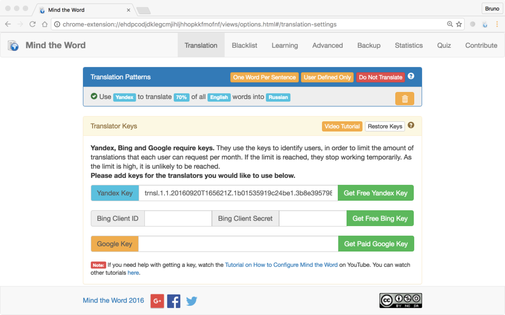Select the Do Not Translate mode
The width and height of the screenshot is (505, 315).
pos(380,77)
